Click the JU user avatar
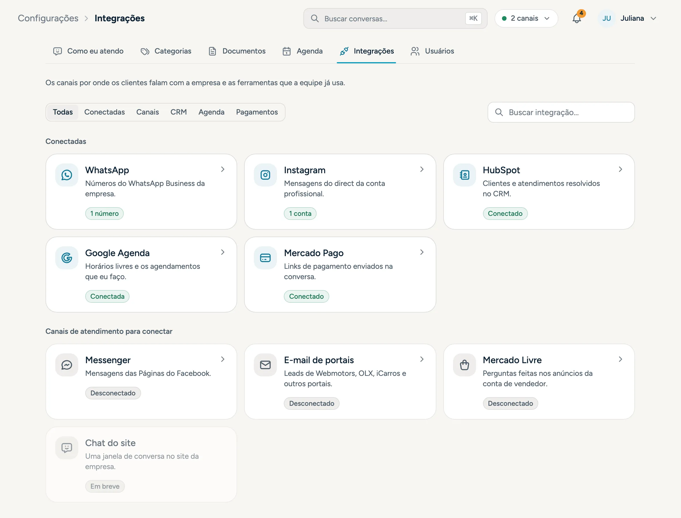The image size is (681, 518). pyautogui.click(x=606, y=18)
